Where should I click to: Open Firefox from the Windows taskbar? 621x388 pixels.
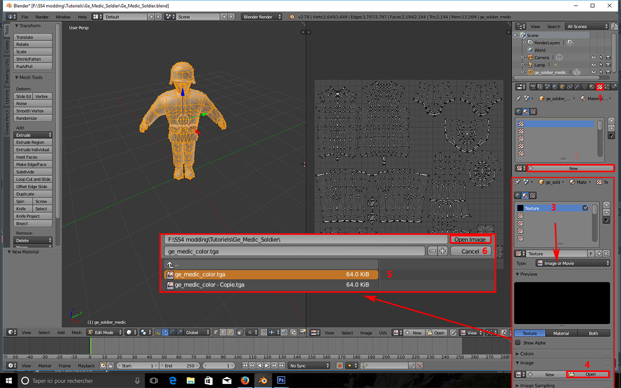(x=244, y=381)
